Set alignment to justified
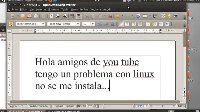Viewport: 200px width, 112px height. coord(140,24)
